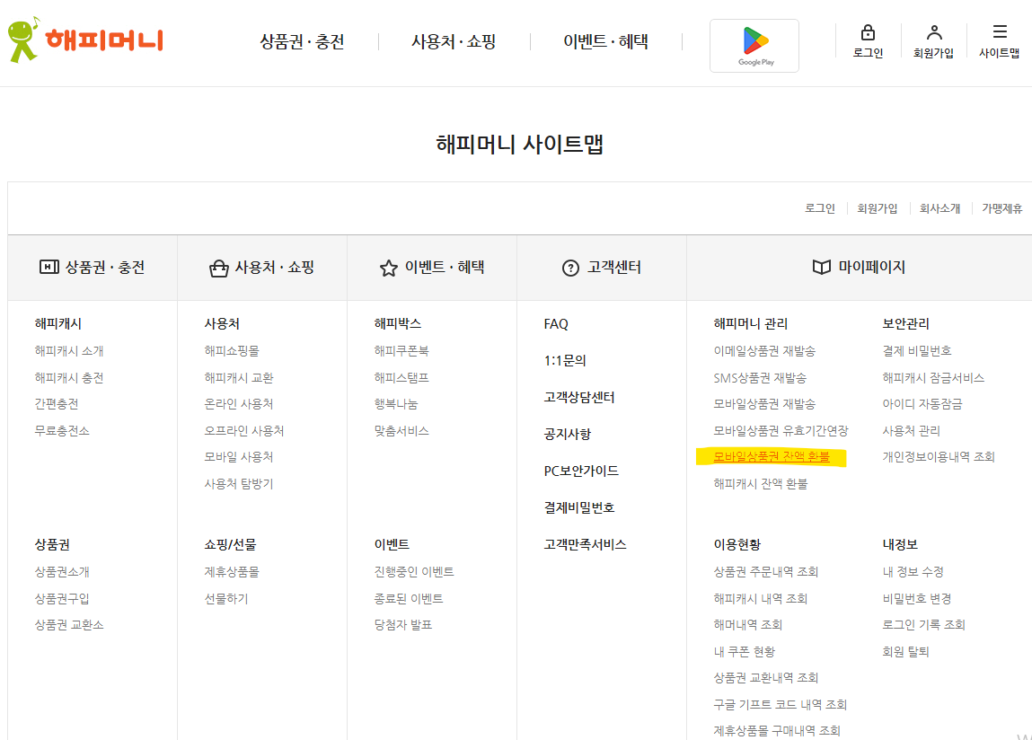Open 결제비밀번호 under 고객센터
Image resolution: width=1032 pixels, height=740 pixels.
(579, 507)
